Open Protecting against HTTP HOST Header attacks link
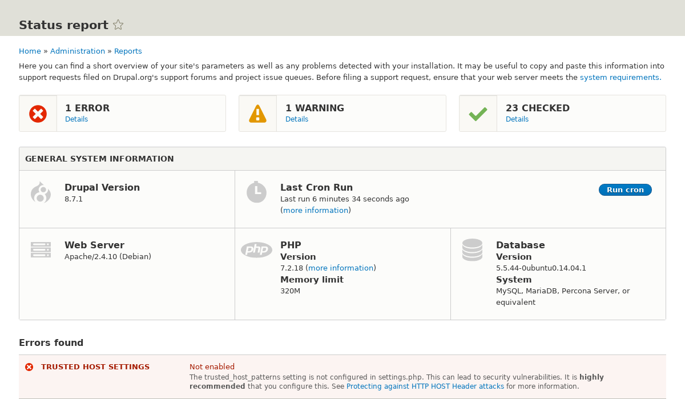685x399 pixels. point(425,386)
